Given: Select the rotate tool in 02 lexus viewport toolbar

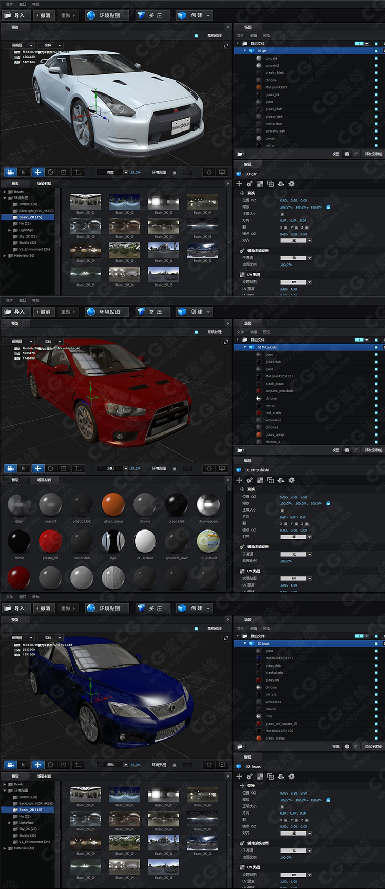Looking at the screenshot, I should point(51,765).
